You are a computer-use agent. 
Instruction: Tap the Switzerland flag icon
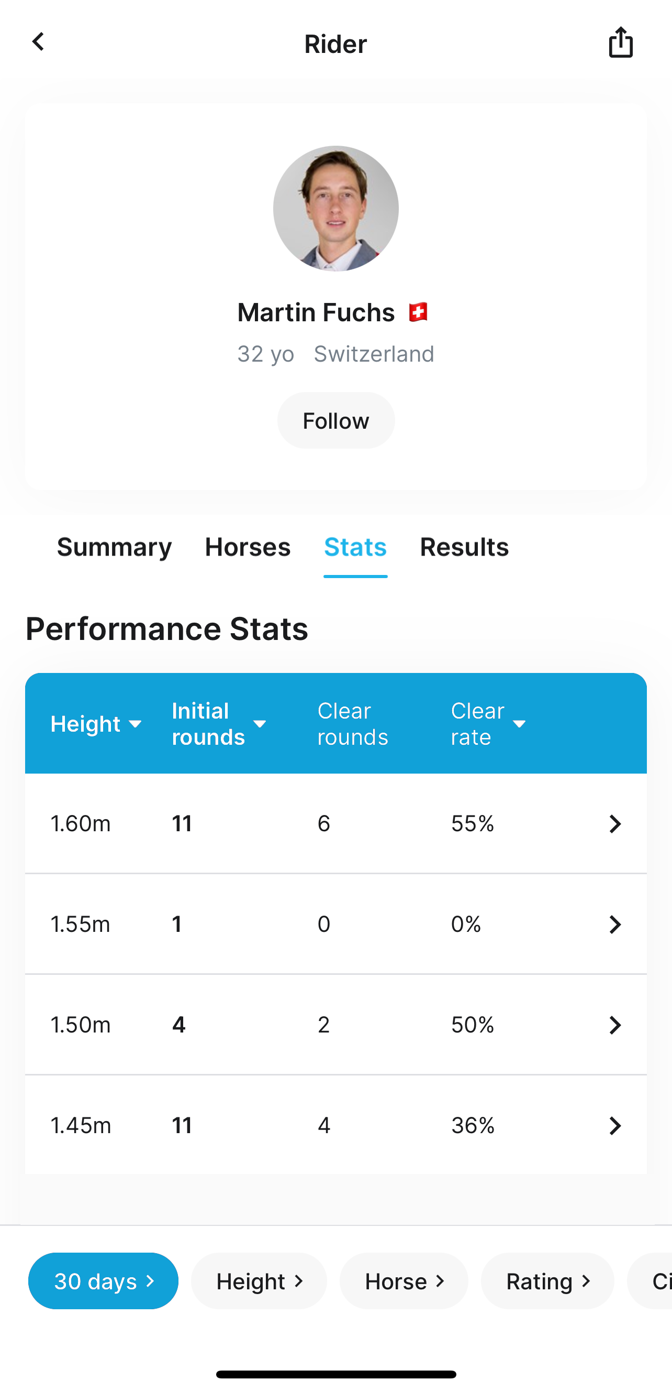(418, 312)
